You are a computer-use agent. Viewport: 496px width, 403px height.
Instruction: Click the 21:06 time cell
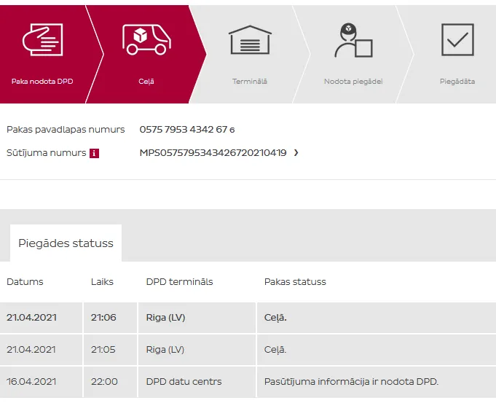[110, 318]
